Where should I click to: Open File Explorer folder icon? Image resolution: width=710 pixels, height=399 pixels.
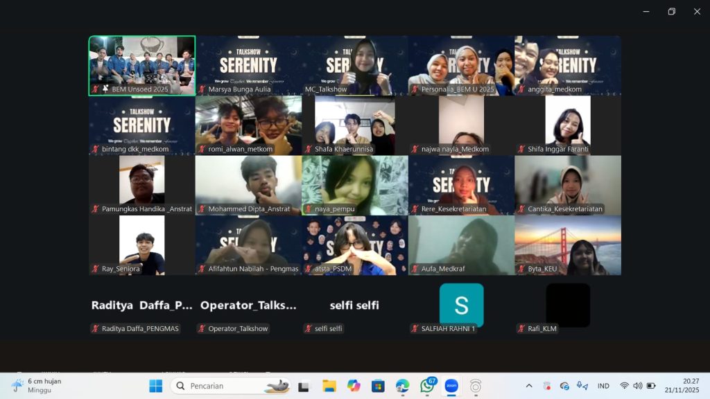(x=329, y=386)
